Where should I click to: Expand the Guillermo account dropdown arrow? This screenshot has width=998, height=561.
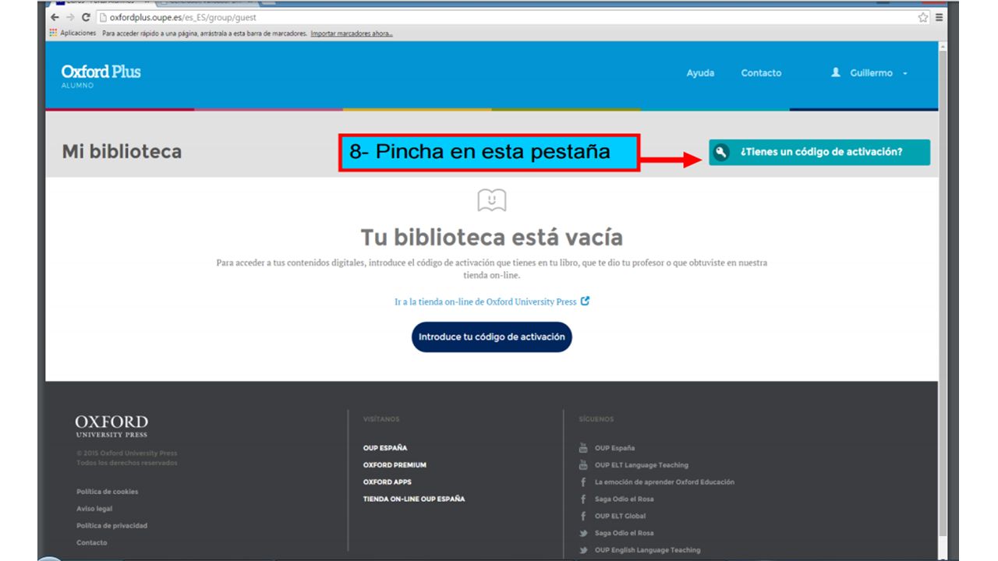tap(905, 73)
